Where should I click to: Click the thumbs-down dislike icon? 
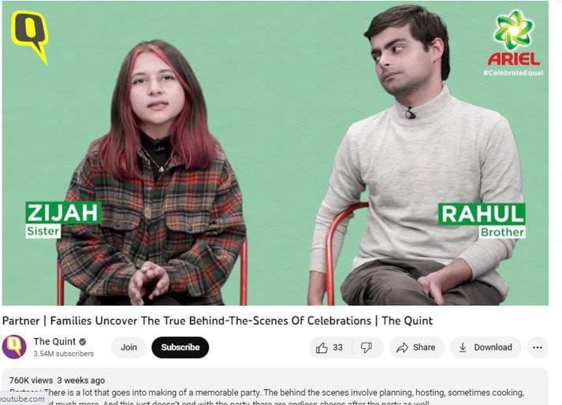(366, 347)
